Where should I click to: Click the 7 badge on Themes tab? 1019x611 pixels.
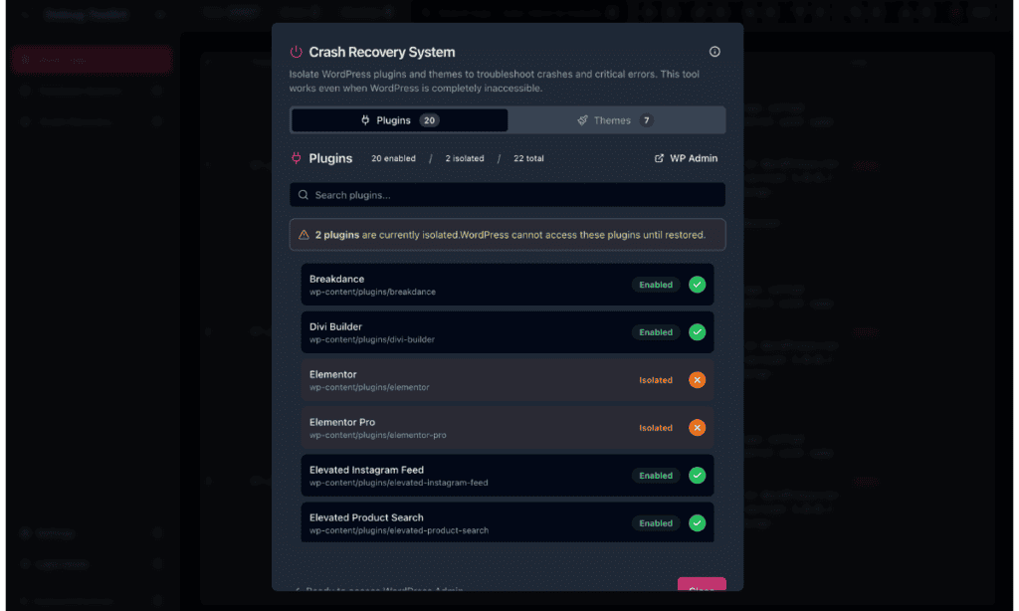(646, 120)
